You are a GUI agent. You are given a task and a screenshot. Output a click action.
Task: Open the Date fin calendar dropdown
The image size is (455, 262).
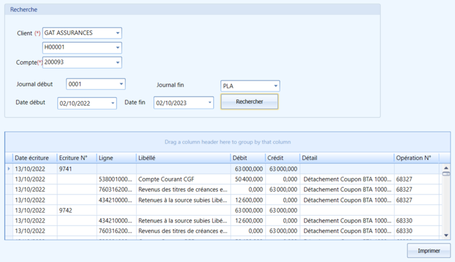point(210,103)
